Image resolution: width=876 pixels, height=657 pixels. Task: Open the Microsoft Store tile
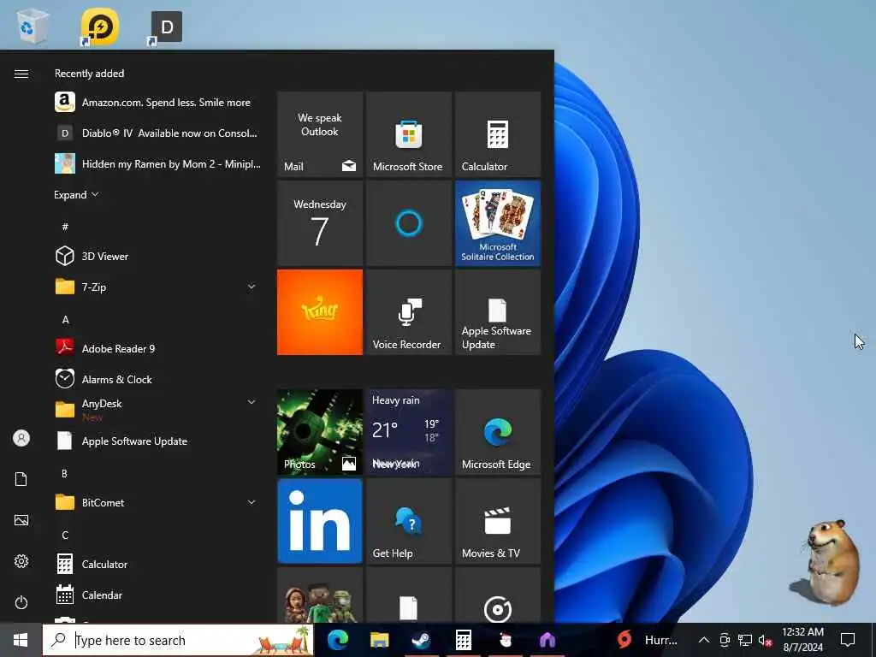pyautogui.click(x=408, y=134)
